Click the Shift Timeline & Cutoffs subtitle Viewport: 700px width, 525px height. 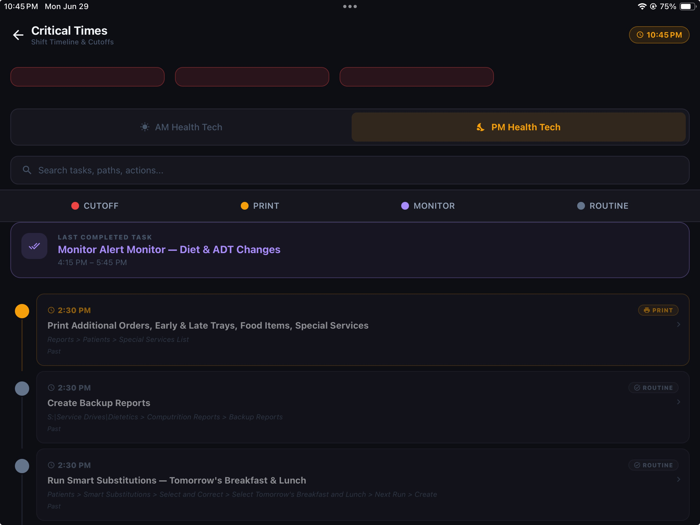pos(72,42)
